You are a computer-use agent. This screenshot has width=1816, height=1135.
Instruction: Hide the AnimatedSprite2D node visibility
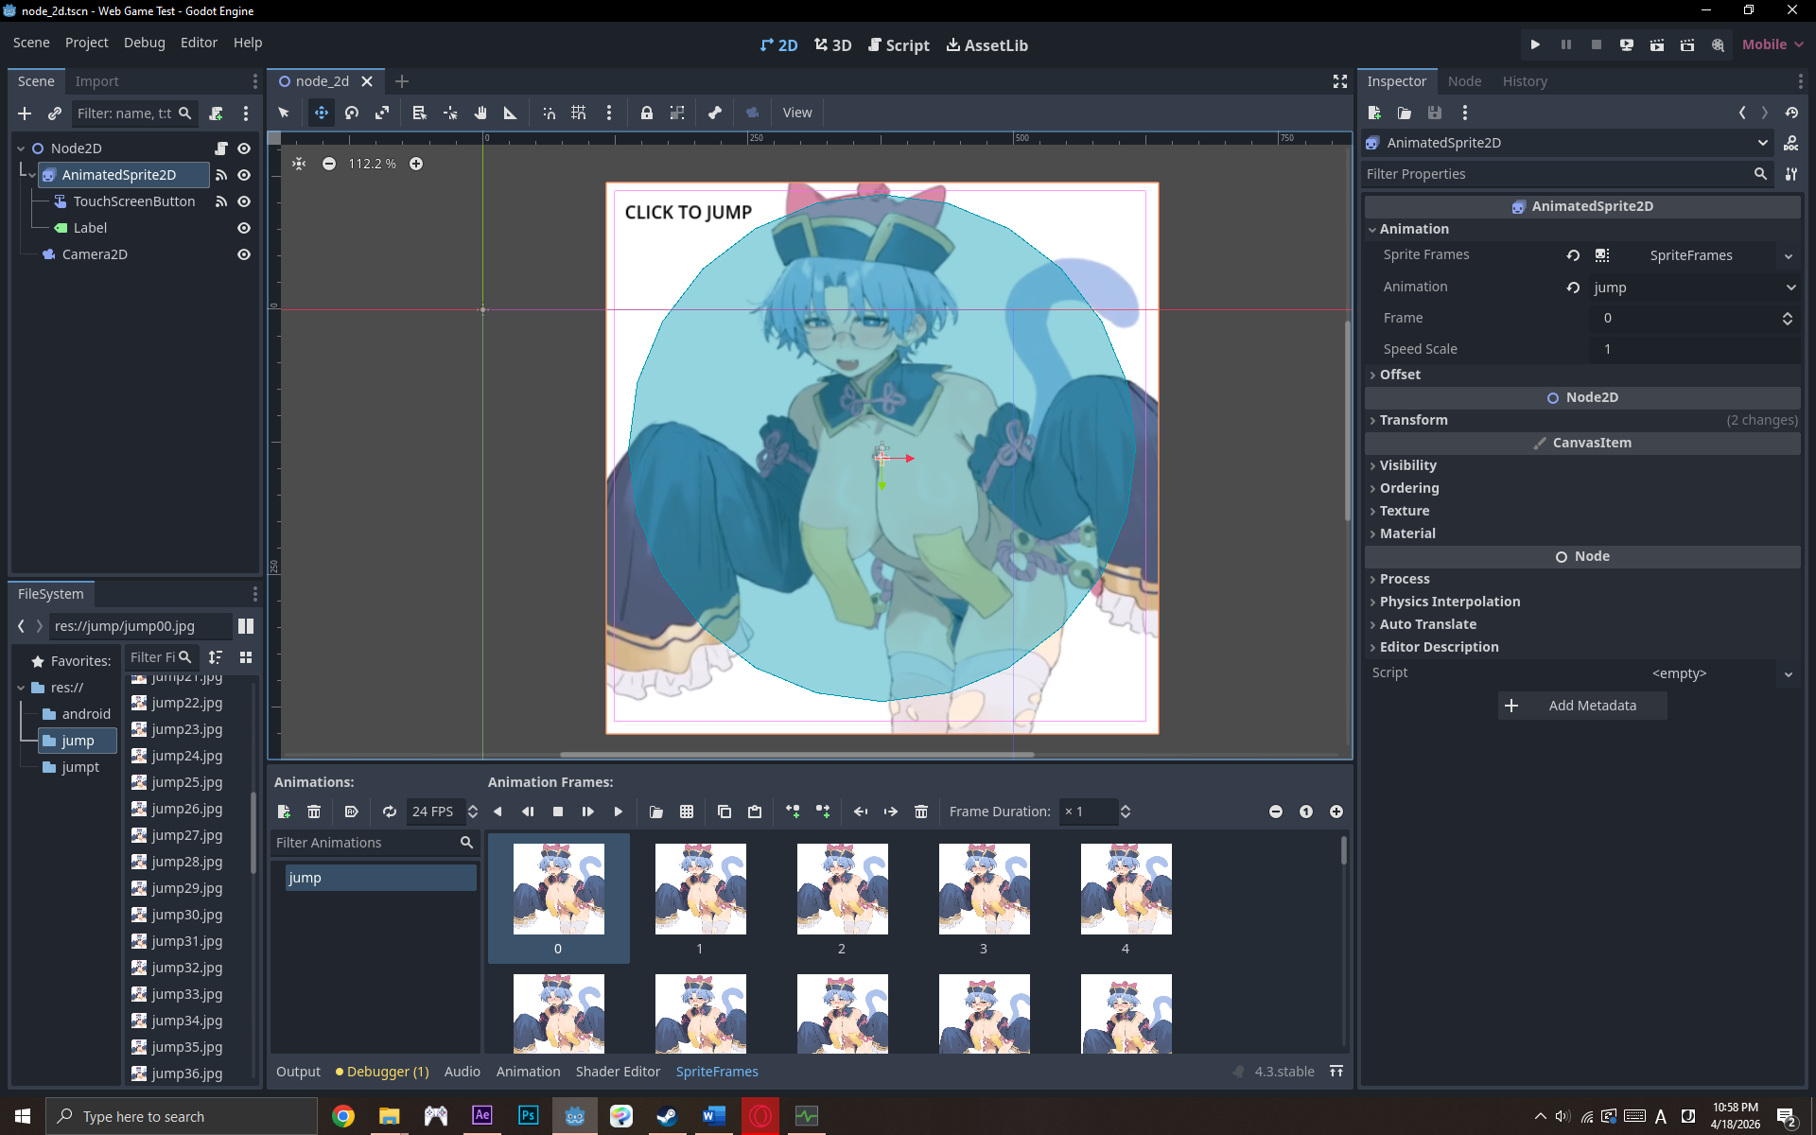click(x=244, y=175)
